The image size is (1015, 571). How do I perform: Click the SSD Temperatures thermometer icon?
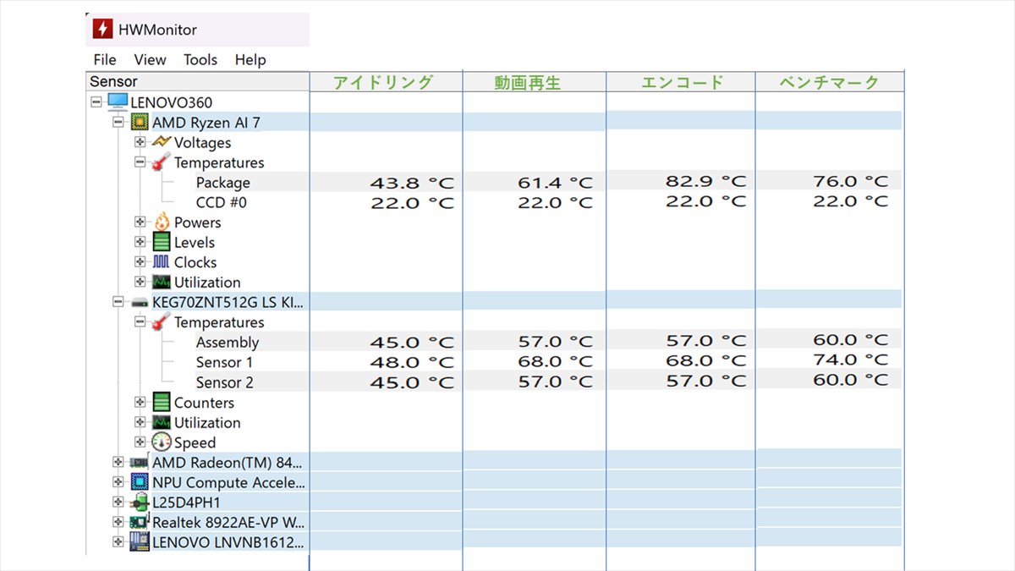coord(162,322)
